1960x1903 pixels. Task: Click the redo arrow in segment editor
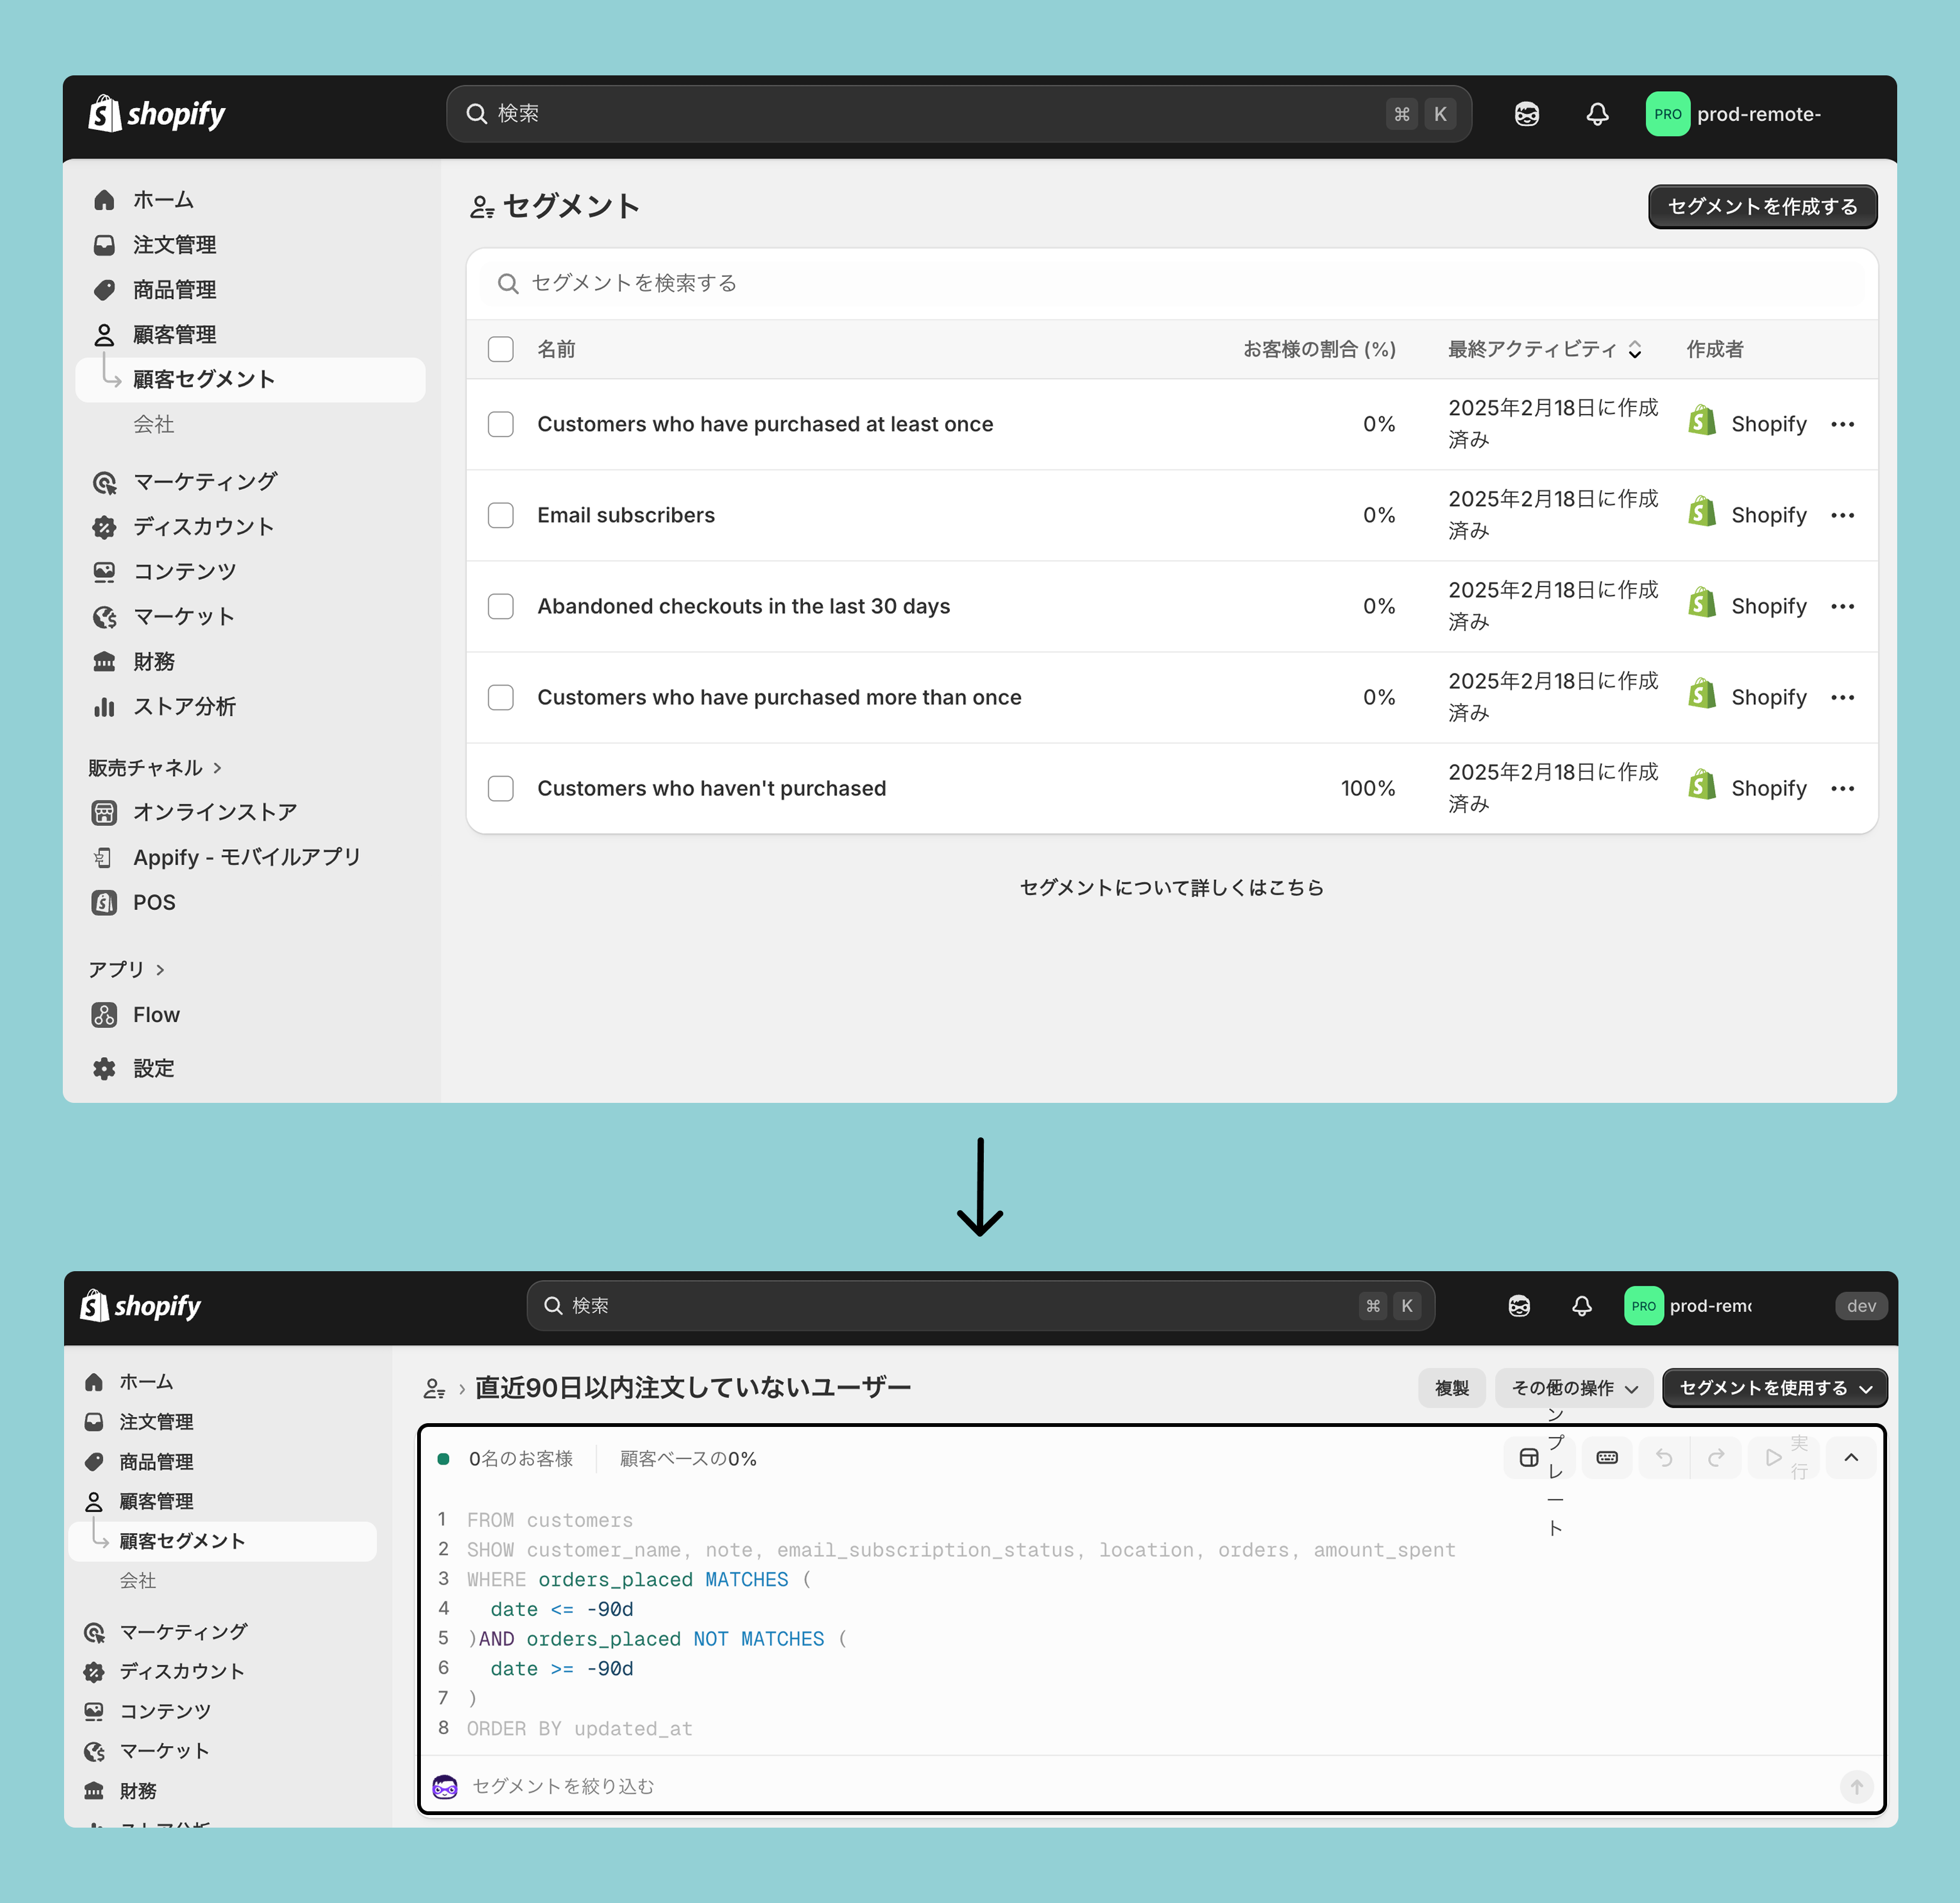click(x=1716, y=1458)
